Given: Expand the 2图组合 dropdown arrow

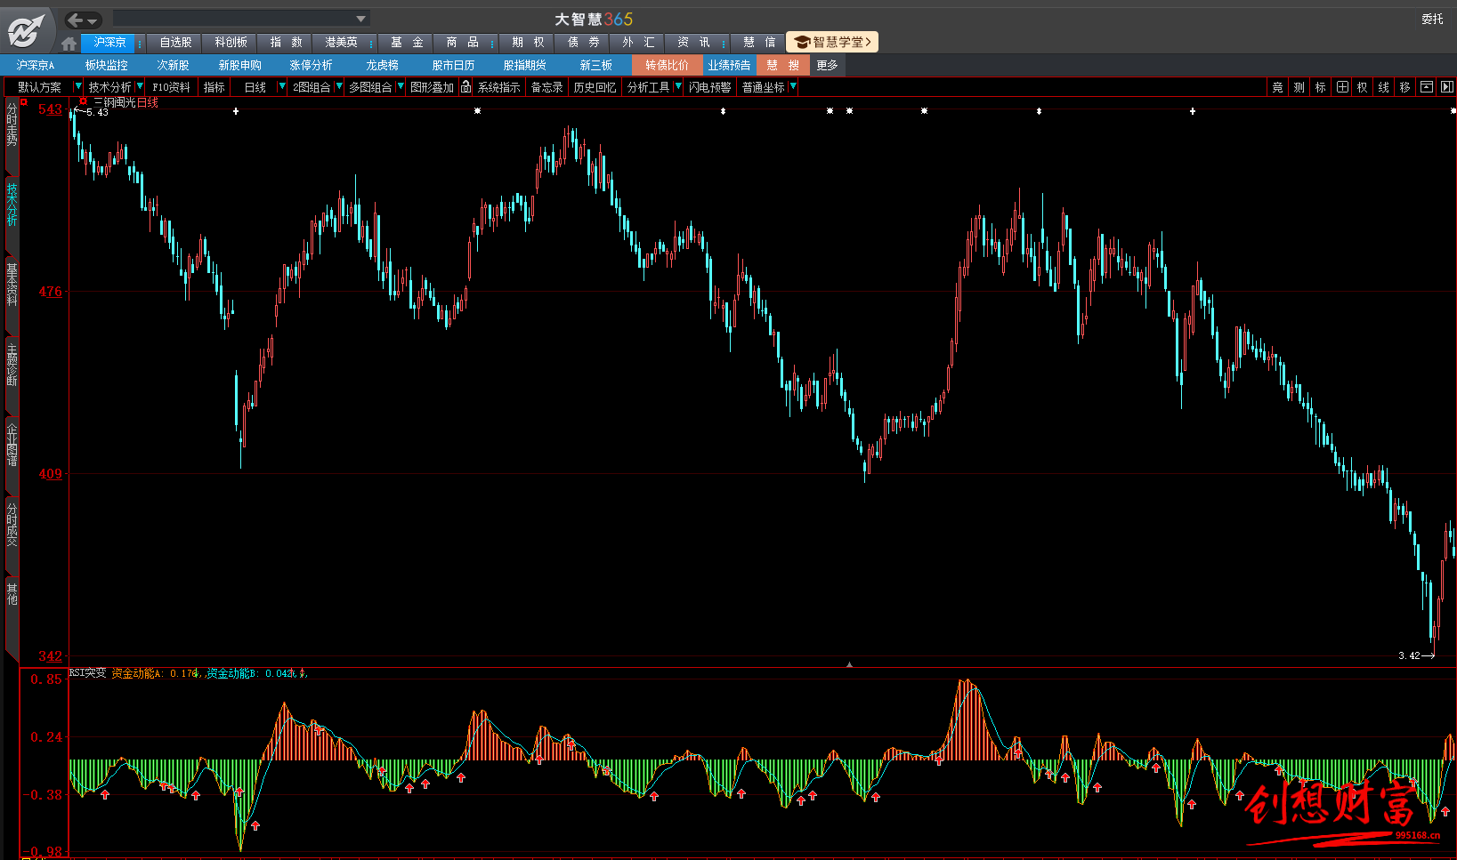Looking at the screenshot, I should point(338,86).
